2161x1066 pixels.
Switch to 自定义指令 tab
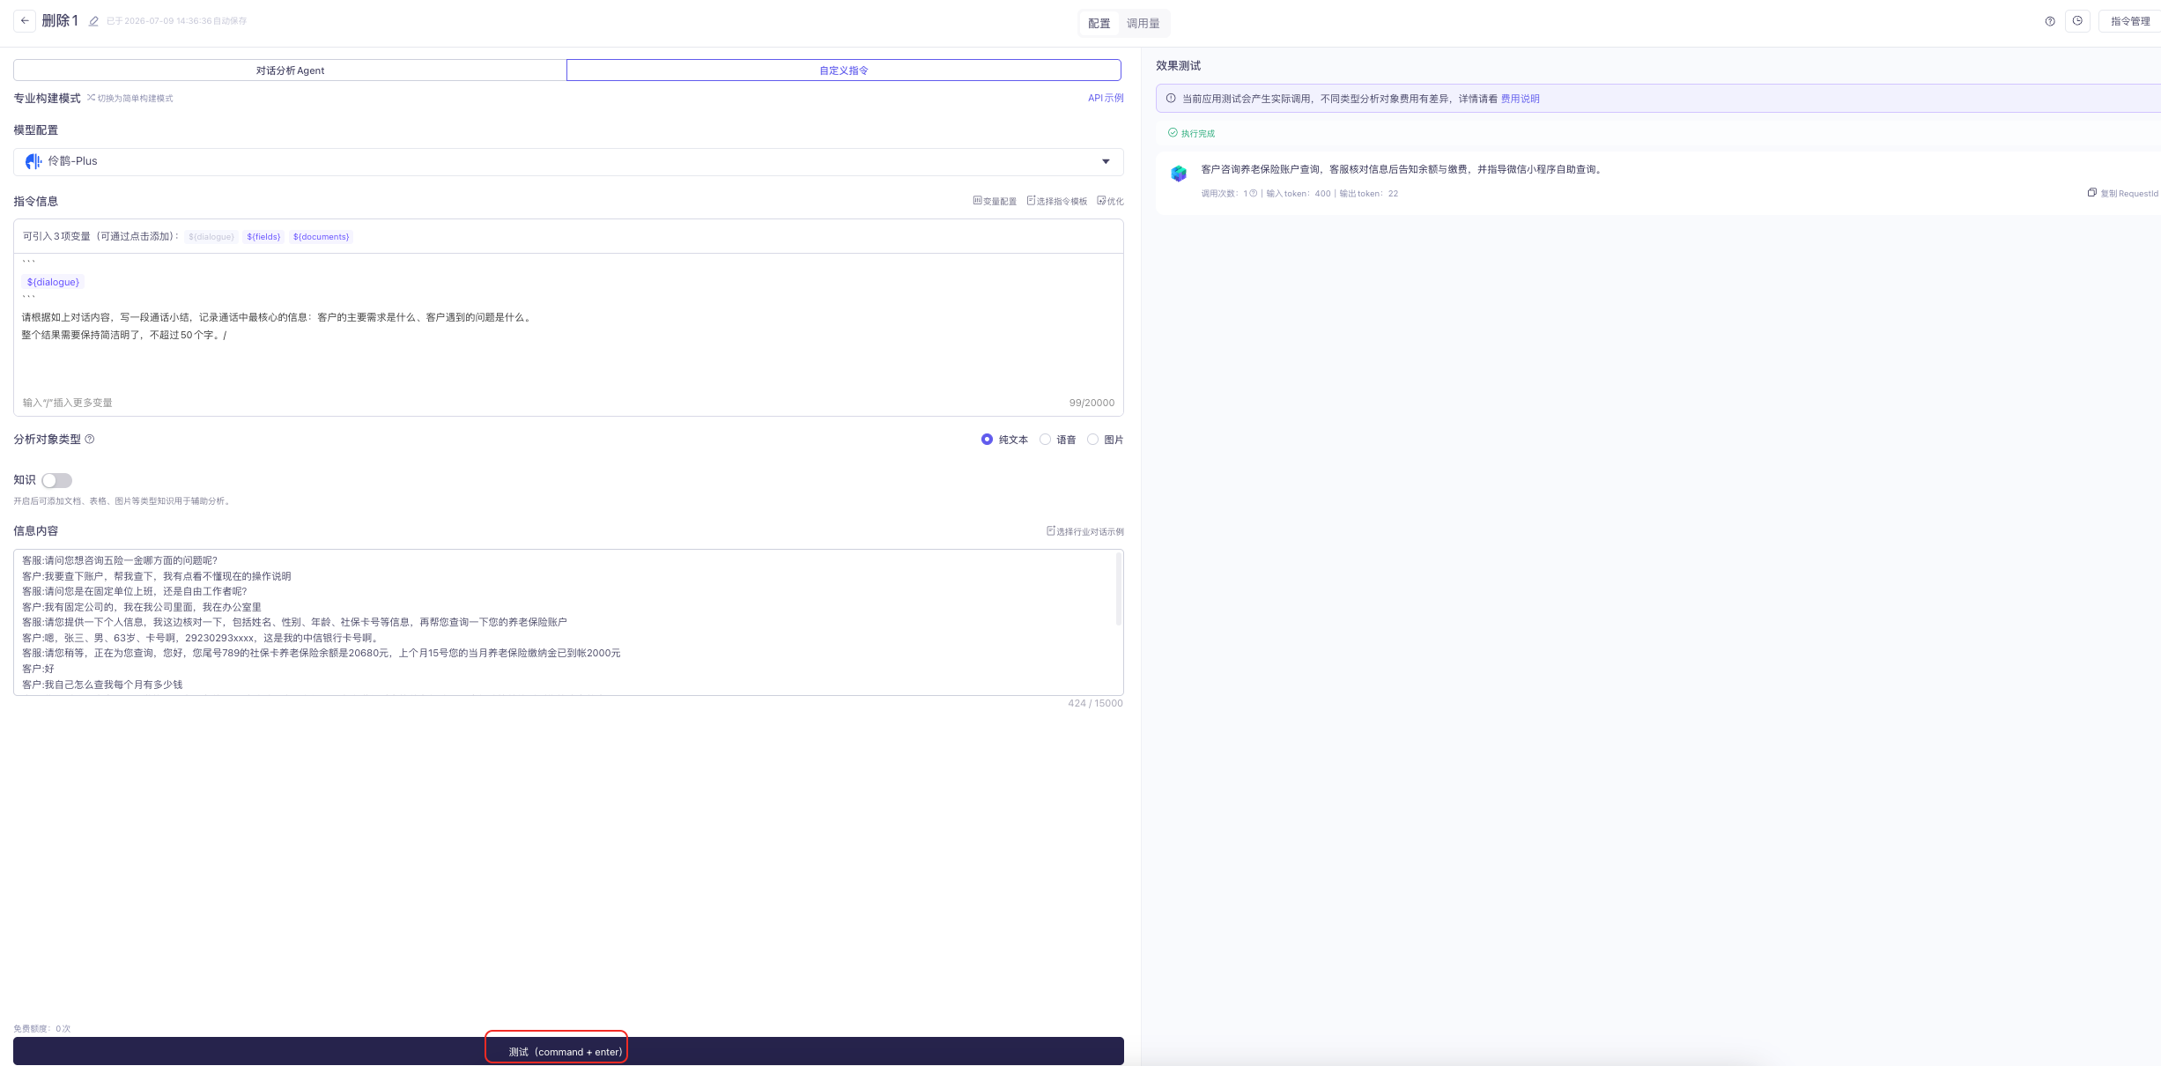pyautogui.click(x=844, y=70)
